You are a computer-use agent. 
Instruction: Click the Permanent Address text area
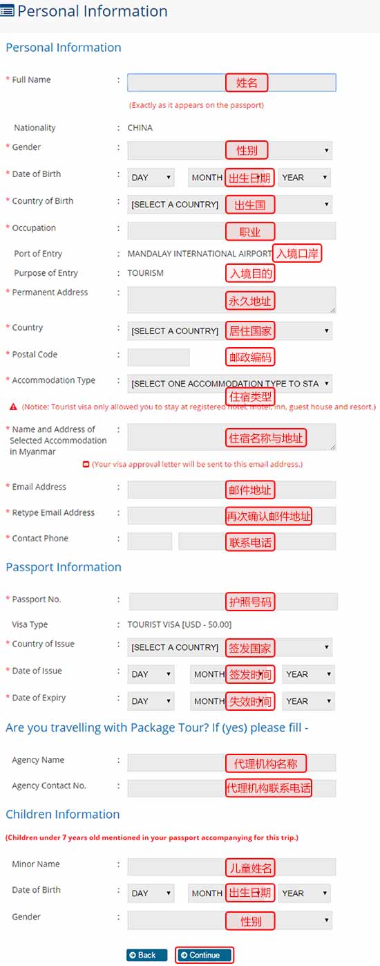pos(231,300)
